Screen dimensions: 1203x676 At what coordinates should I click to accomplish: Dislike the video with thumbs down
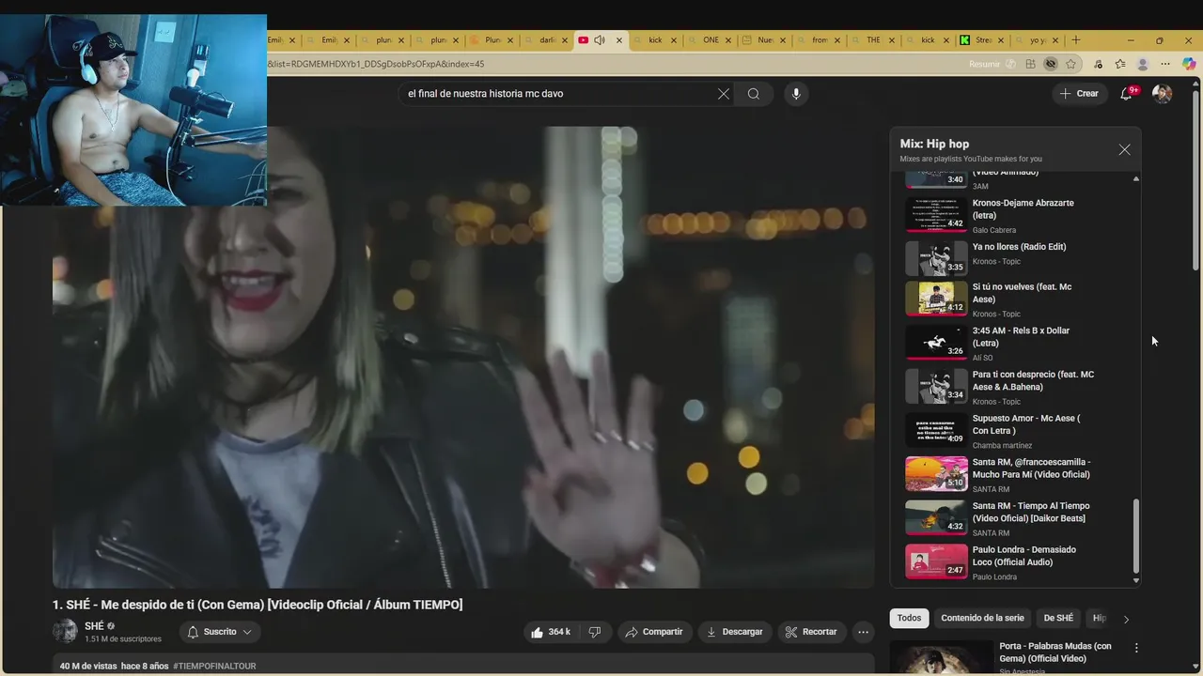(595, 632)
